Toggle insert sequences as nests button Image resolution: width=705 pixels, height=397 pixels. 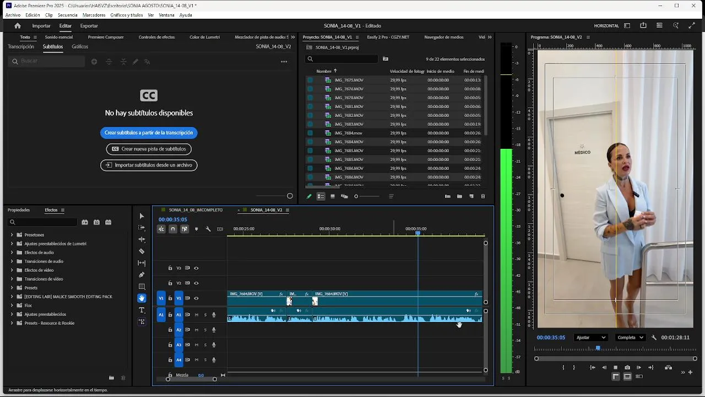161,229
